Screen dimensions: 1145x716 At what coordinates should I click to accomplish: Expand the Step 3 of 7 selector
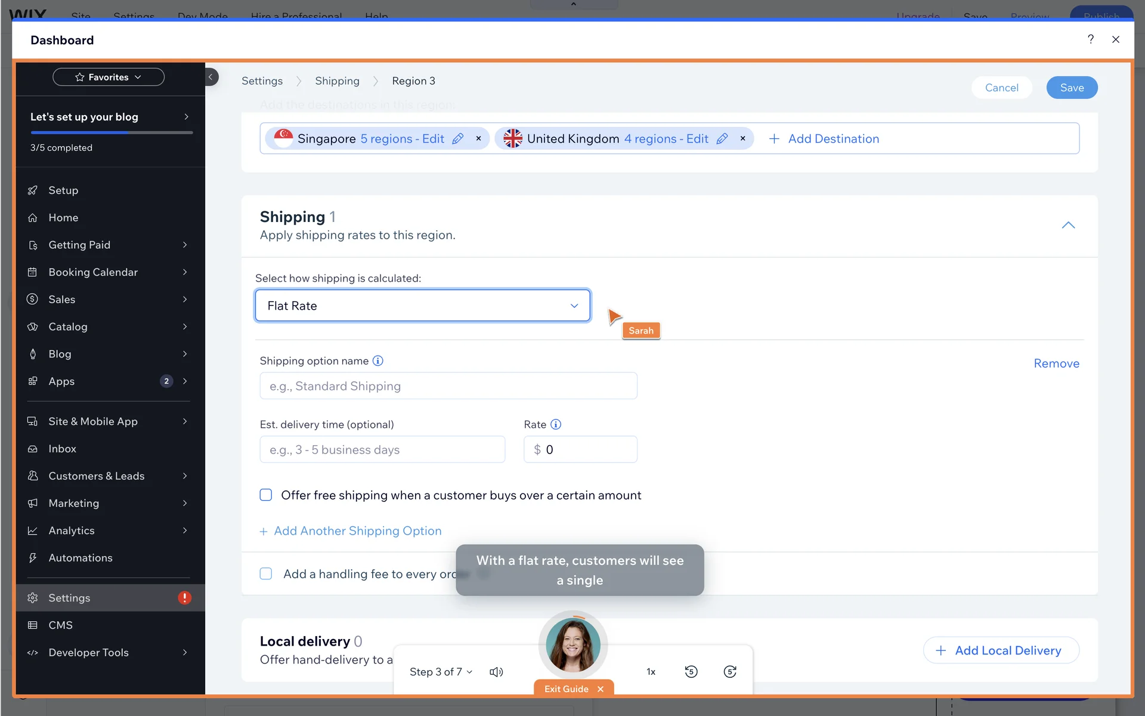[441, 672]
